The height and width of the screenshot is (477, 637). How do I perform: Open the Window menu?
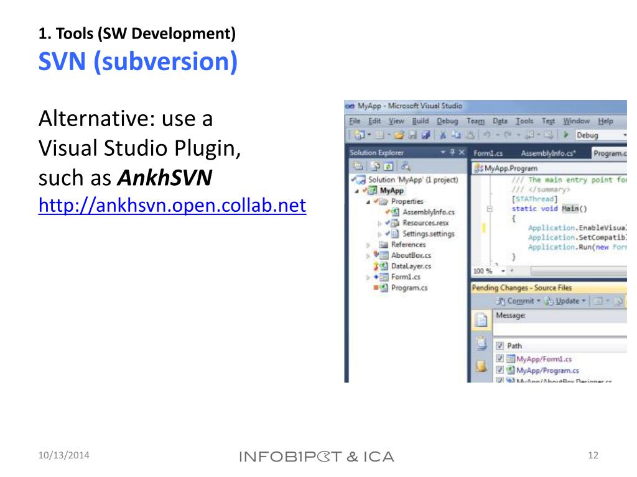point(576,121)
